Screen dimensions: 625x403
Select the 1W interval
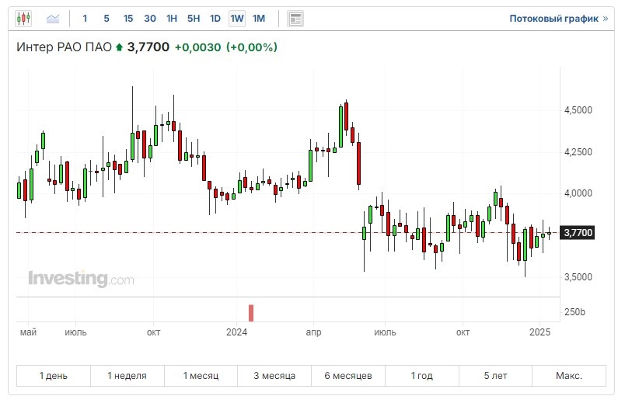point(237,19)
